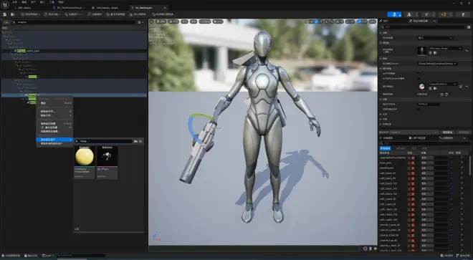Click the red record button below the viewport
Image resolution: width=473 pixels, height=260 pixels.
coord(365,249)
